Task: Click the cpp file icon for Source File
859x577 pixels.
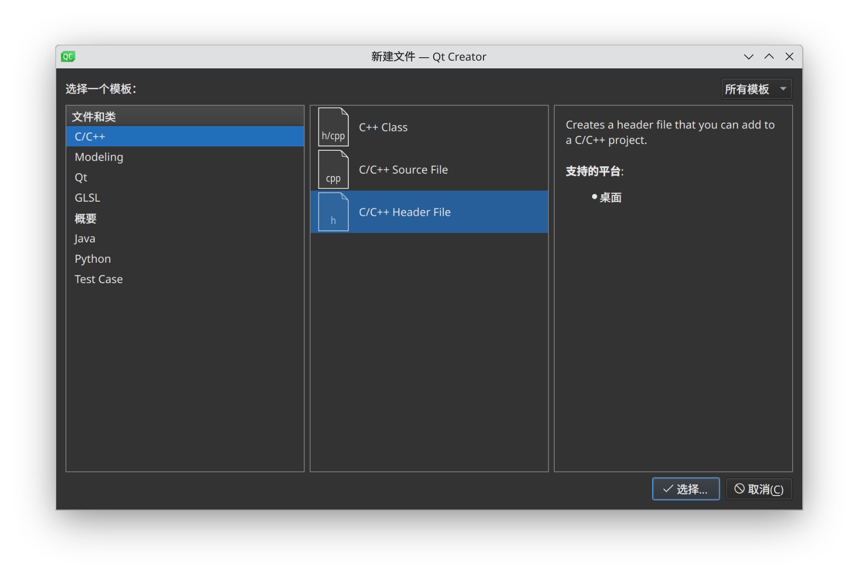Action: [333, 169]
